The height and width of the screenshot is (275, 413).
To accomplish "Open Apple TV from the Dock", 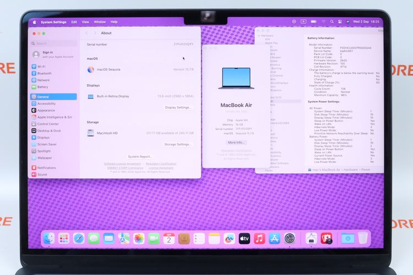I will pos(244,238).
